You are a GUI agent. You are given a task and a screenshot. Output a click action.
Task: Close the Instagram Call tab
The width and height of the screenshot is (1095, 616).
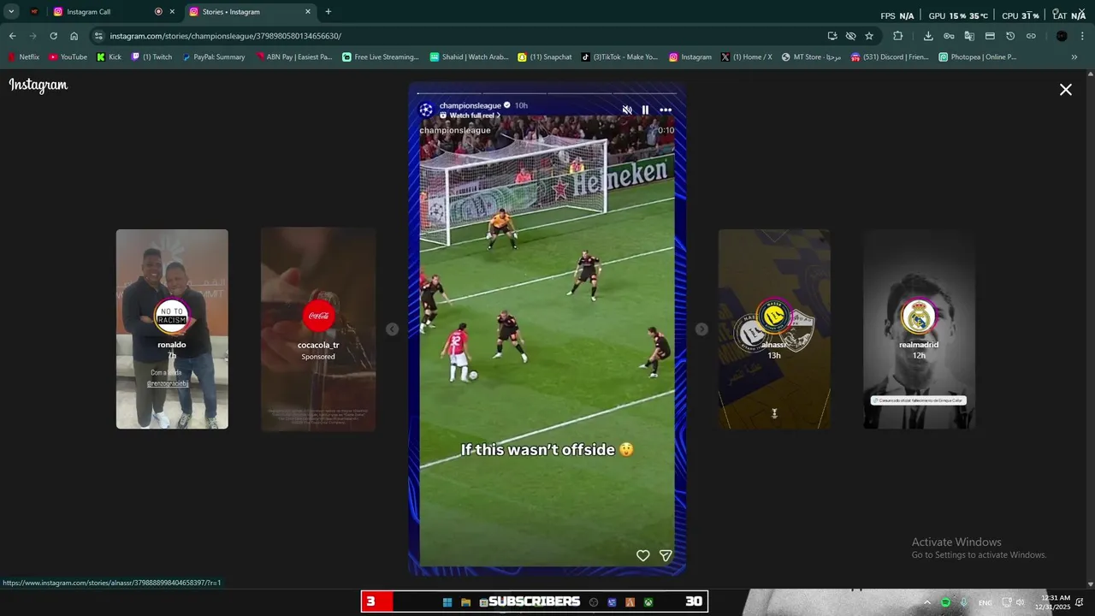[172, 12]
